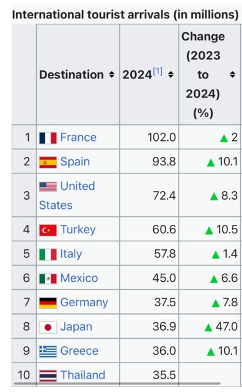
Task: Click the Mexico flag icon
Action: 48,279
